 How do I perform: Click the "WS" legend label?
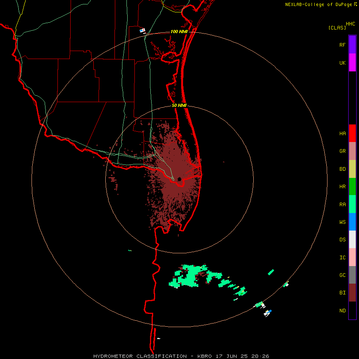tap(342, 222)
